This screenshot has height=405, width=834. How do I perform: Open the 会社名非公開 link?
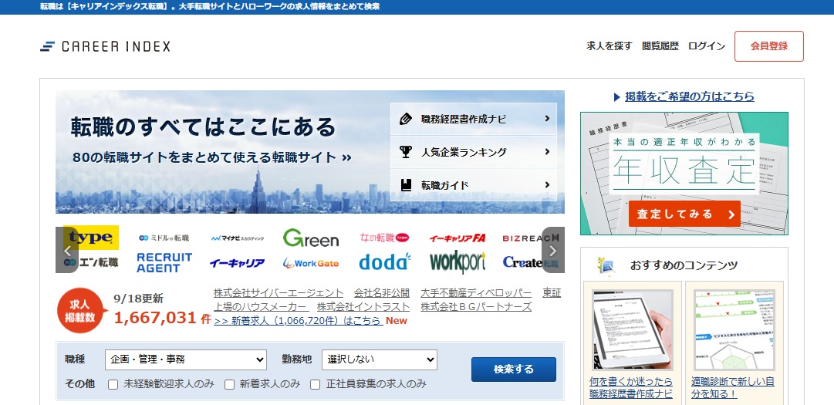(382, 293)
